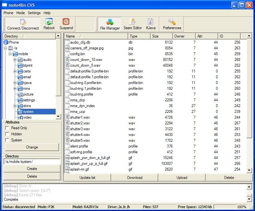The image size is (255, 211).
Task: Select the file splash-rm.gif
Action: point(79,169)
